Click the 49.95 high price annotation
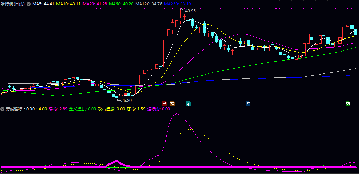 tap(190, 11)
